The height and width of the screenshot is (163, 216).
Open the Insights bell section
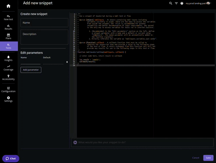(8, 59)
